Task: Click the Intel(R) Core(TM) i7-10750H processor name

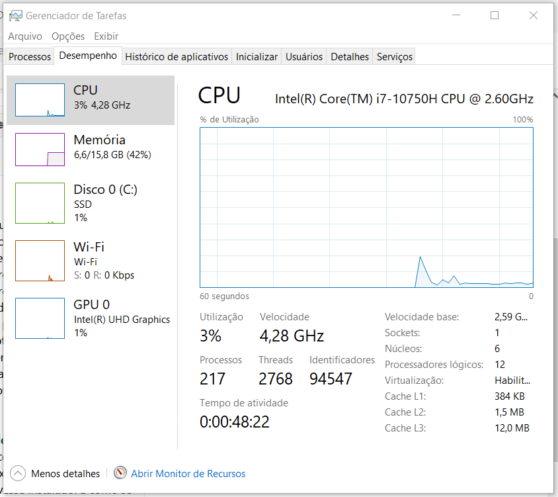Action: (404, 99)
